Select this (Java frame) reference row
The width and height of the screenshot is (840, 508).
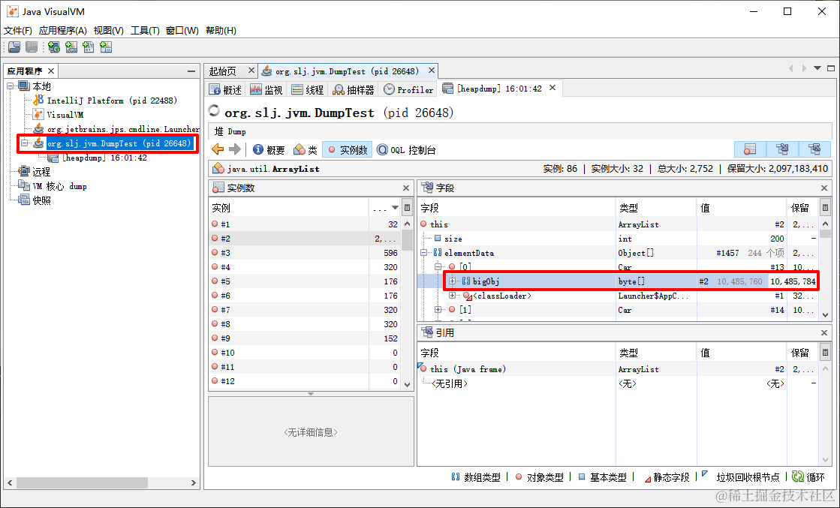coord(619,369)
